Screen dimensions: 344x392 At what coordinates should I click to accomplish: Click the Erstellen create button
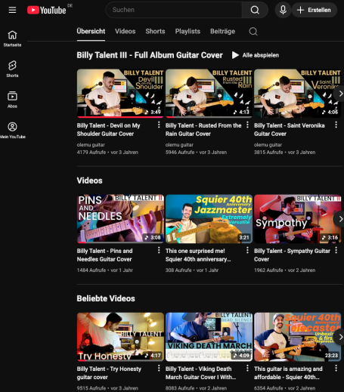[314, 10]
